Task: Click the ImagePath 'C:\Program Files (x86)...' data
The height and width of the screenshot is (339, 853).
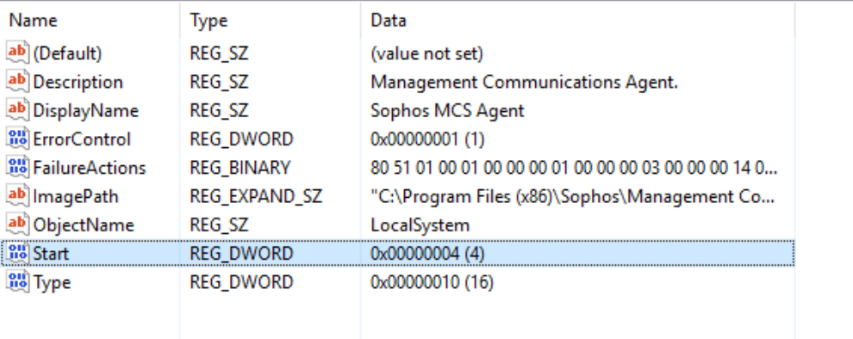Action: [x=572, y=196]
